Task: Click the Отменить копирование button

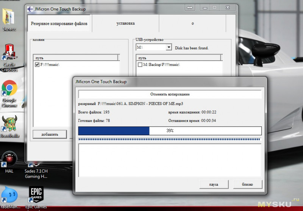Action: 170,94
